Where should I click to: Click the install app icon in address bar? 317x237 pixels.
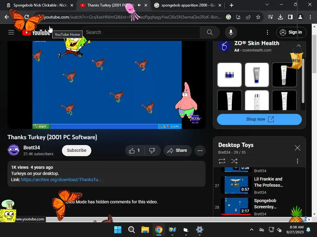coord(238,17)
